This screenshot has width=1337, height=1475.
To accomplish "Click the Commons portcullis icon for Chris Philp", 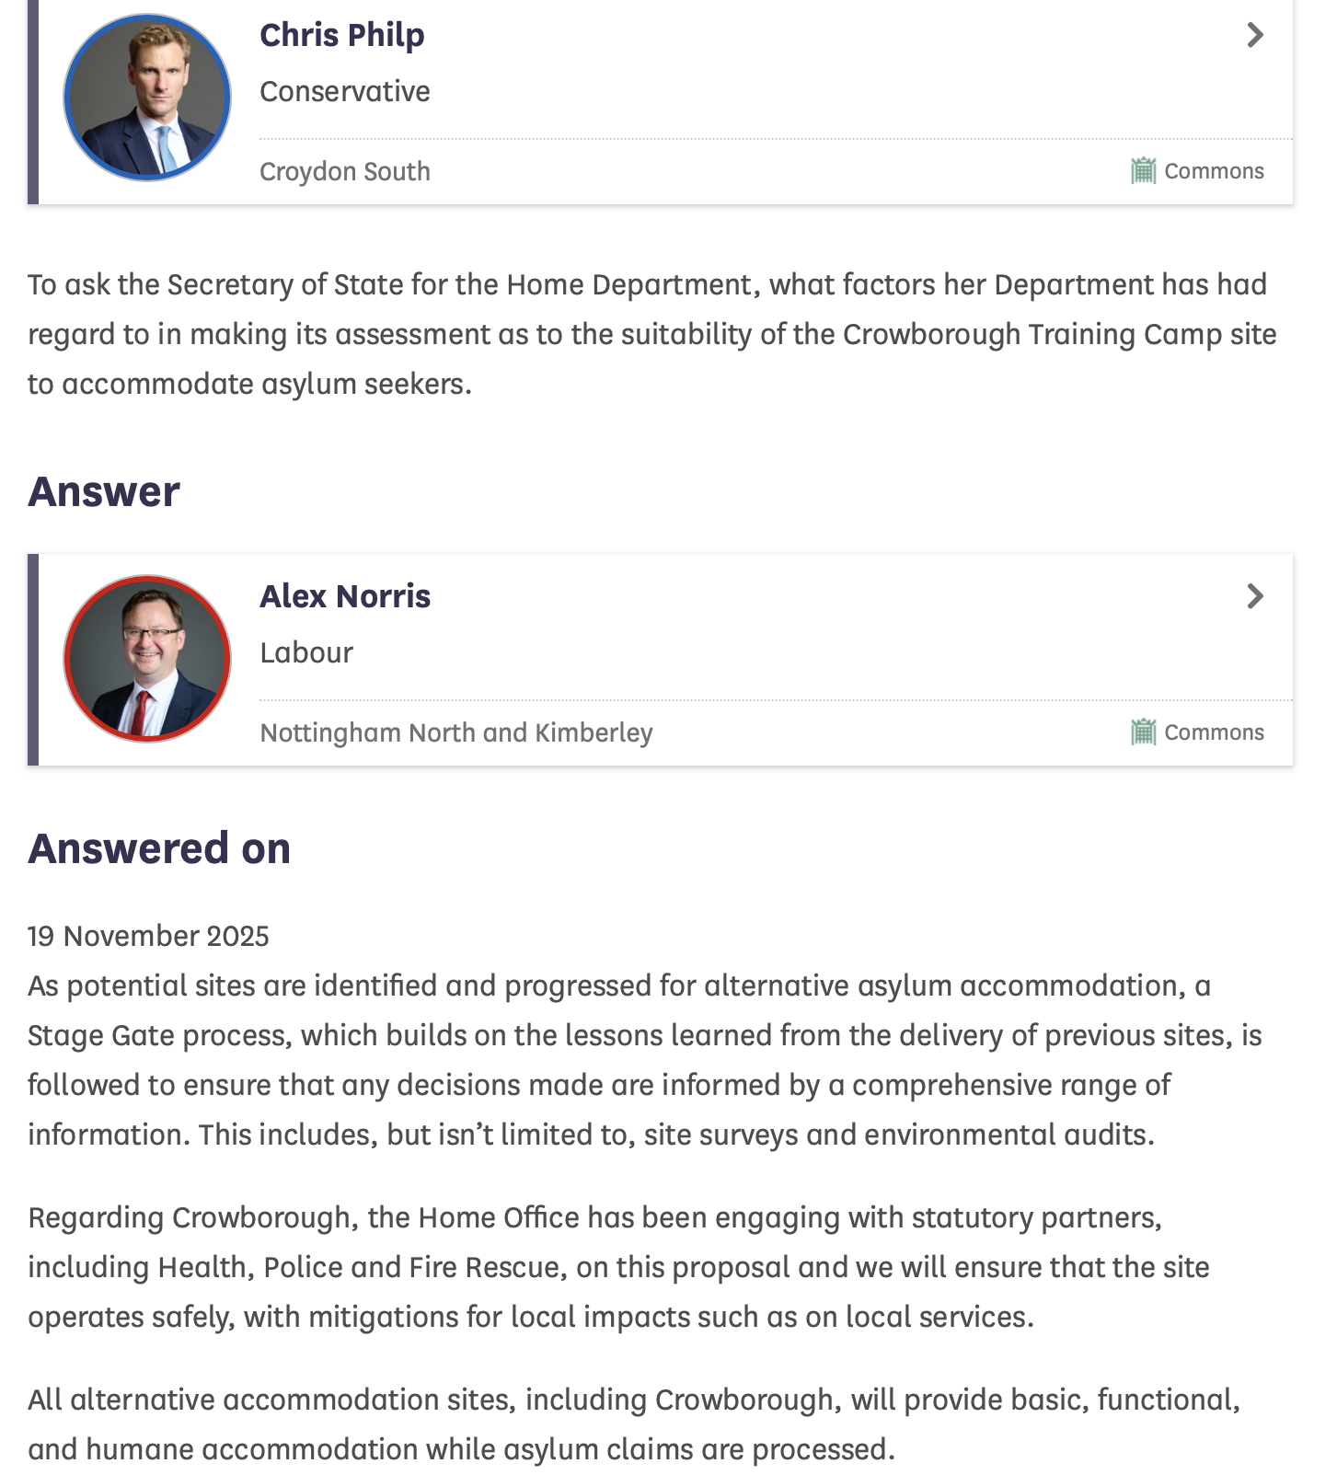I will coord(1143,171).
